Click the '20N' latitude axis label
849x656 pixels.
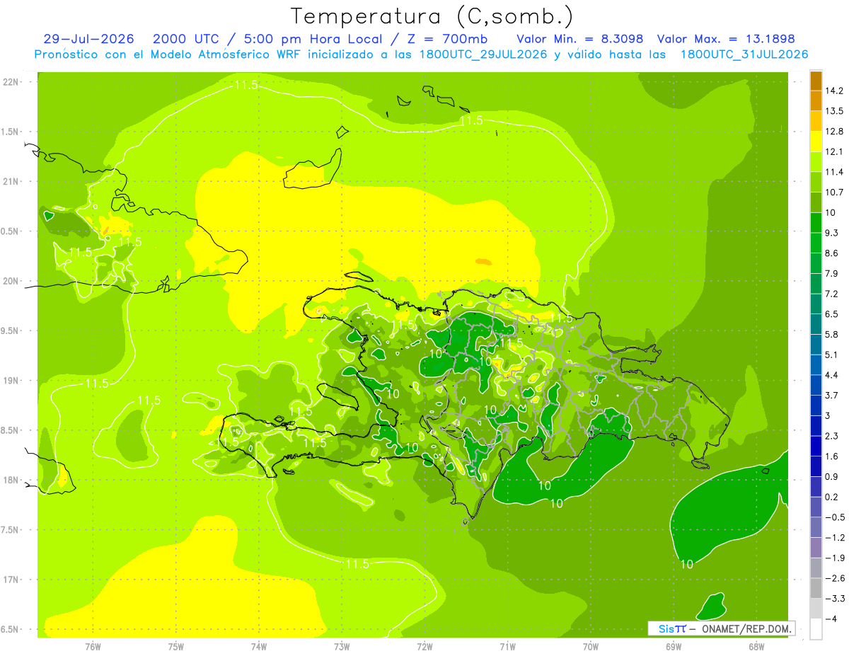click(11, 281)
